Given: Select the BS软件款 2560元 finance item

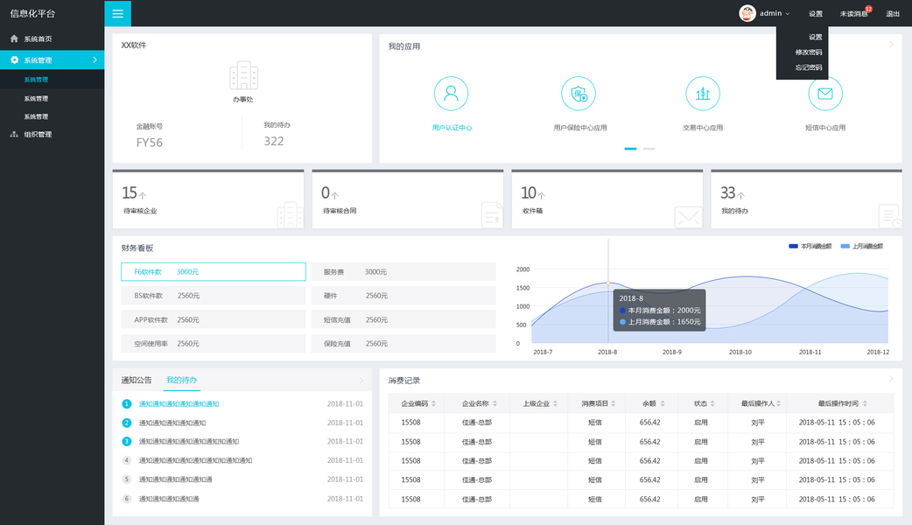Looking at the screenshot, I should (214, 296).
